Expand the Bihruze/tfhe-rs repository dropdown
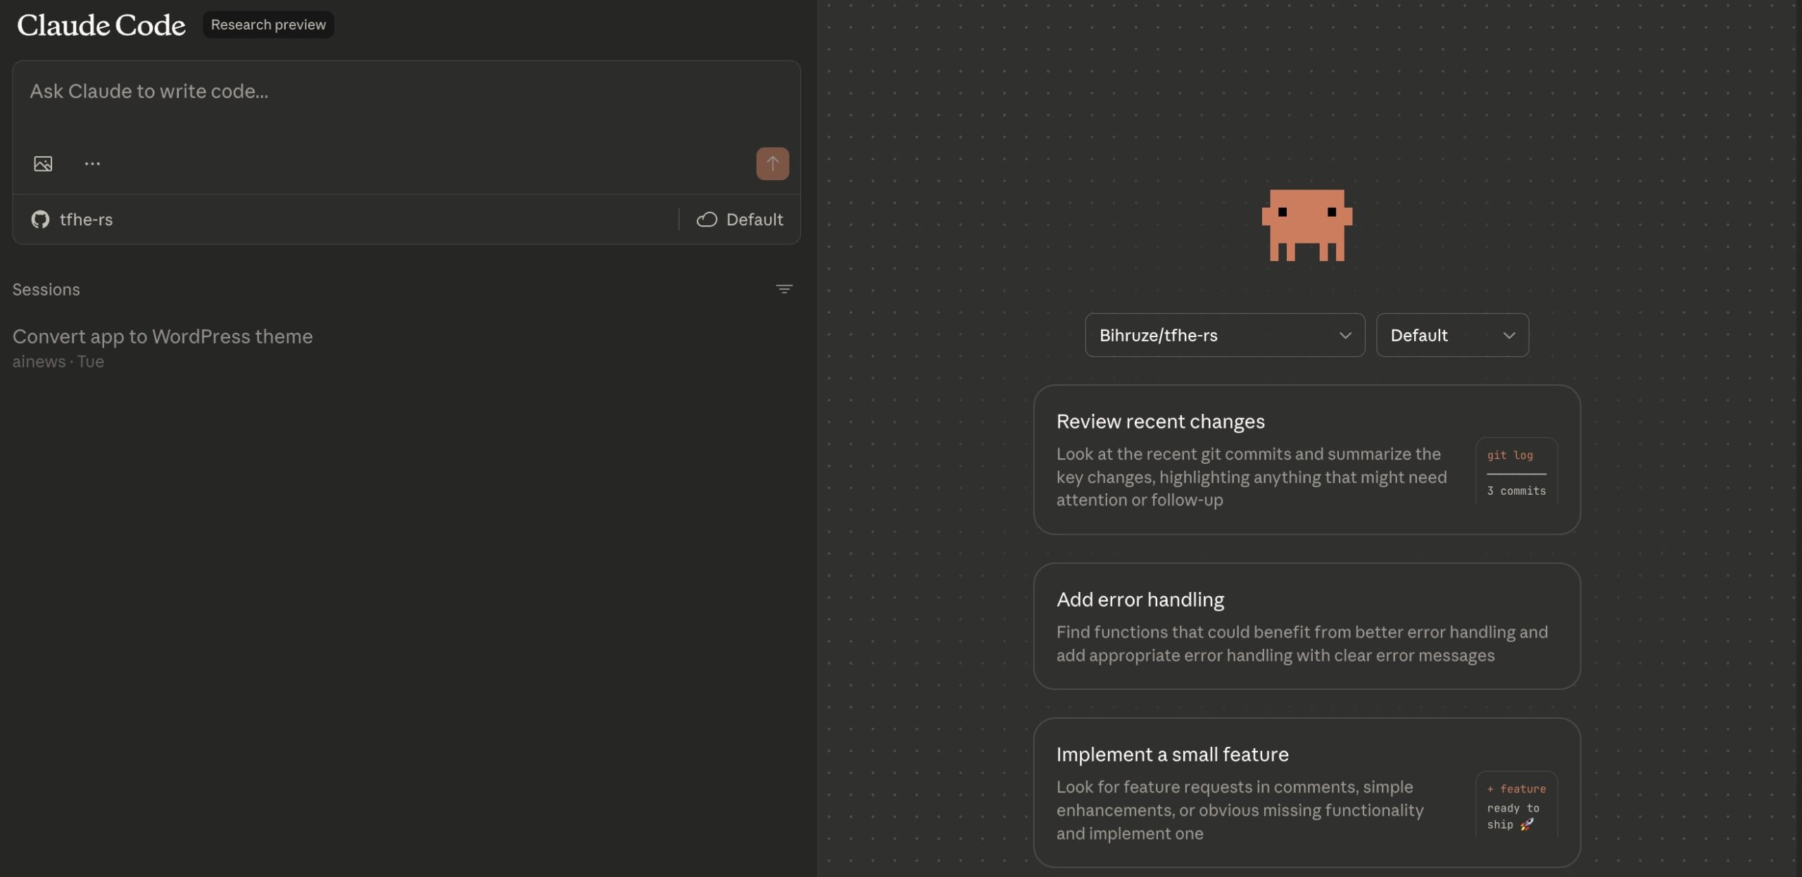This screenshot has height=877, width=1802. (x=1224, y=335)
